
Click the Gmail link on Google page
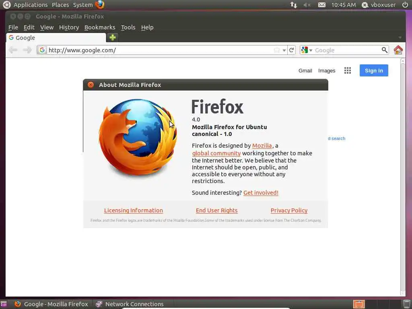[305, 71]
